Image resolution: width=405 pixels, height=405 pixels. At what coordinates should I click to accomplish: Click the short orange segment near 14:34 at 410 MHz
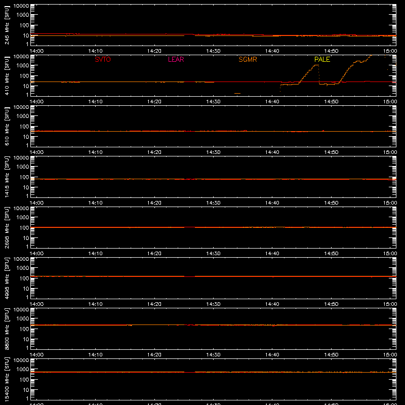(237, 93)
